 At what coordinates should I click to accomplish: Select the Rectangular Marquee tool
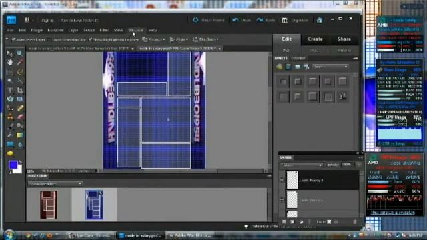(x=10, y=72)
